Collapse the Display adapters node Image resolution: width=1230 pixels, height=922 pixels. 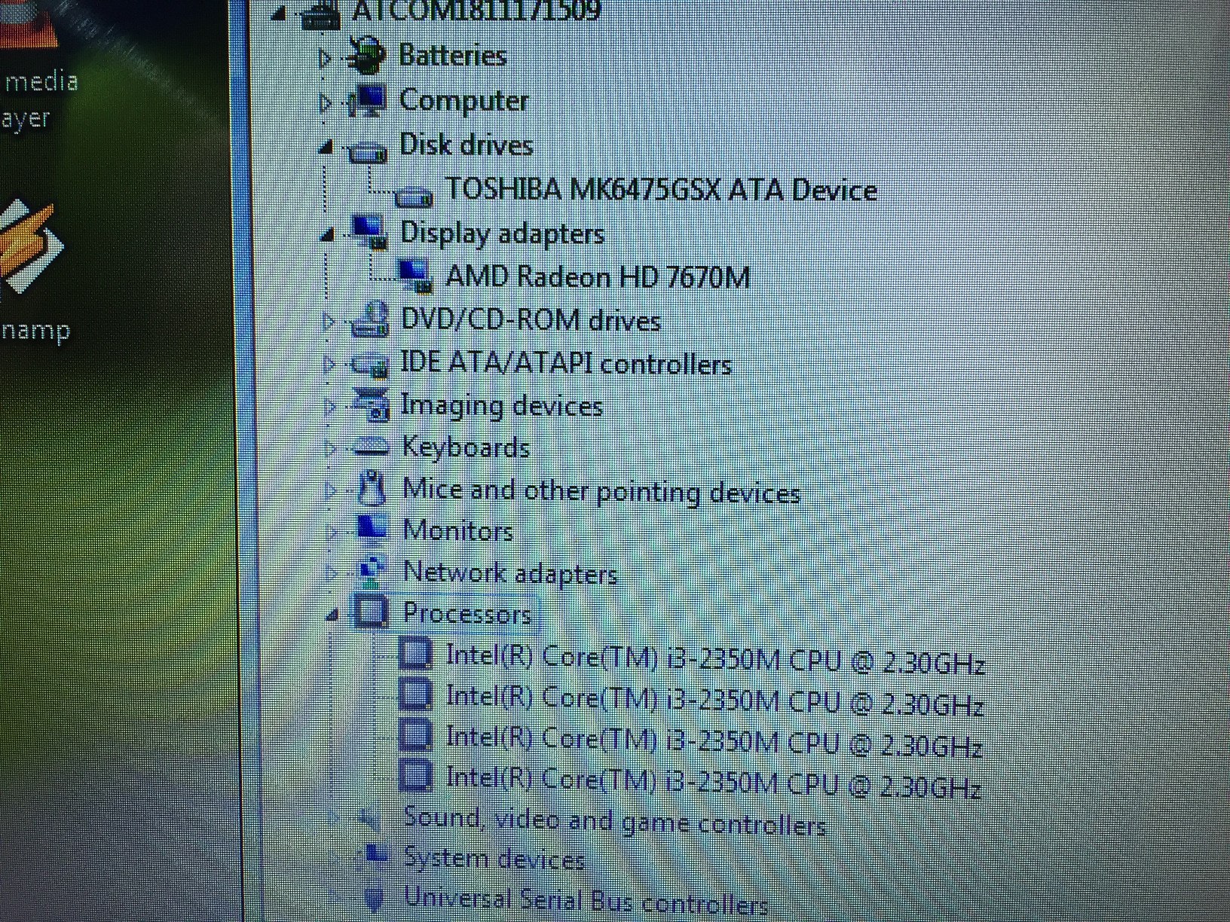click(x=326, y=234)
